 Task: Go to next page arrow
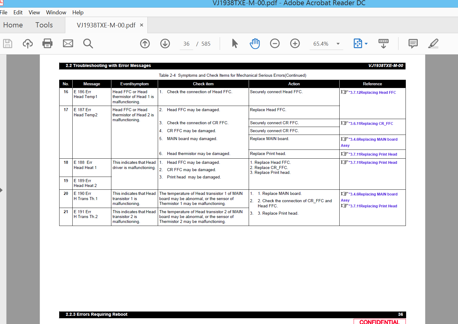pyautogui.click(x=165, y=44)
